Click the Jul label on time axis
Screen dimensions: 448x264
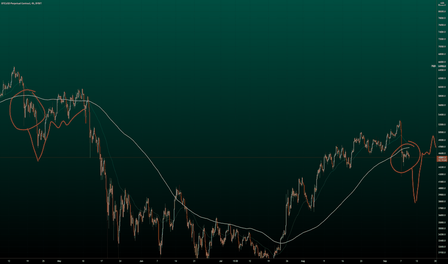[x=221, y=261]
